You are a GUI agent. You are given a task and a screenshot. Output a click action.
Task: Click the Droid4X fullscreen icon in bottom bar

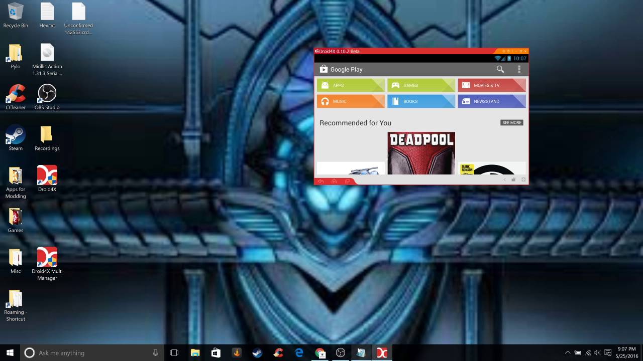(523, 179)
